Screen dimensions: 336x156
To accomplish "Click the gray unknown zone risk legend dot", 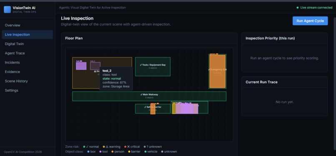I will [145, 147].
